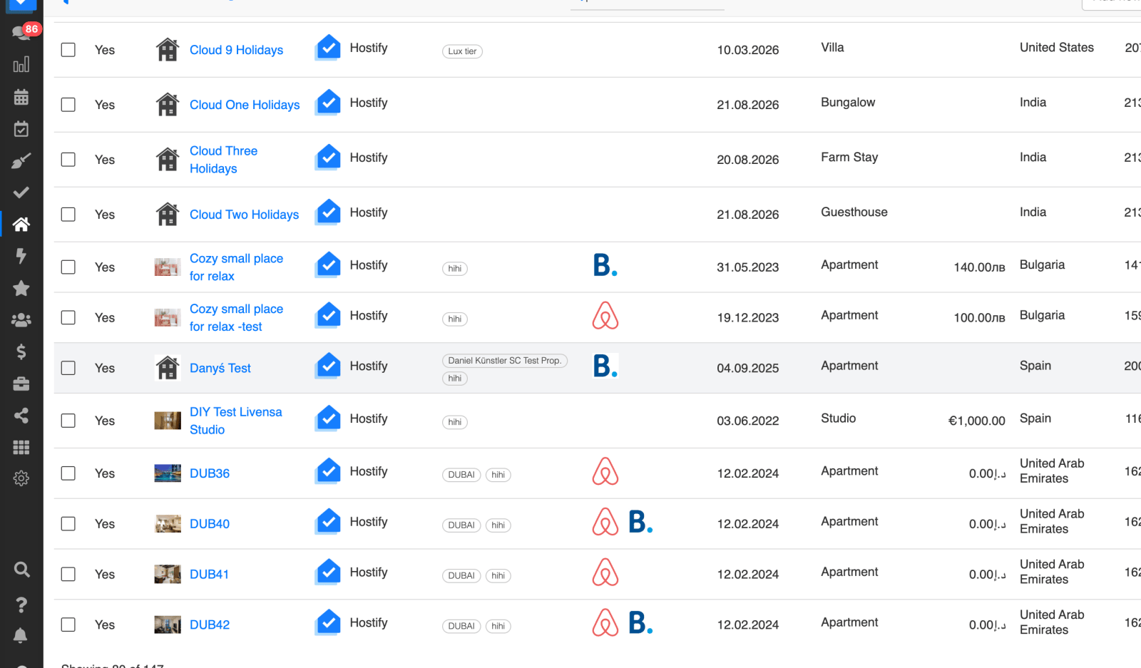Image resolution: width=1141 pixels, height=668 pixels.
Task: Open the apps grid icon in sidebar
Action: pyautogui.click(x=21, y=447)
